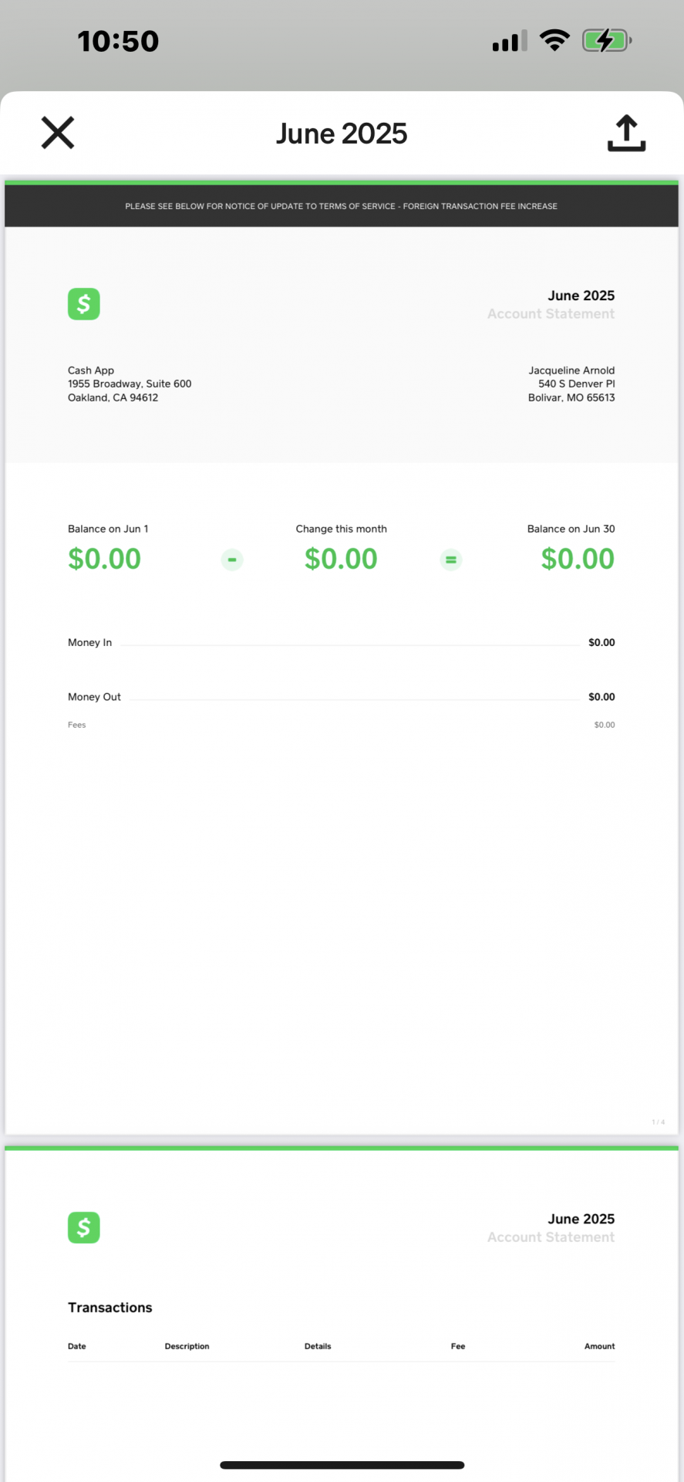Tap the minus circle icon between balances
This screenshot has width=684, height=1482.
coord(232,560)
